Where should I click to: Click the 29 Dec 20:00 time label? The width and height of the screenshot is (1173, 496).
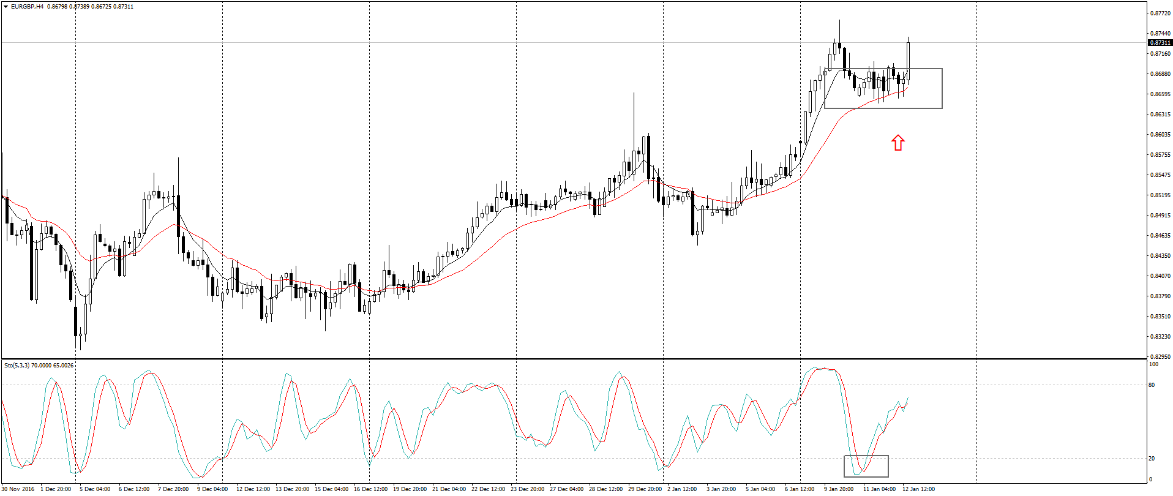click(645, 489)
